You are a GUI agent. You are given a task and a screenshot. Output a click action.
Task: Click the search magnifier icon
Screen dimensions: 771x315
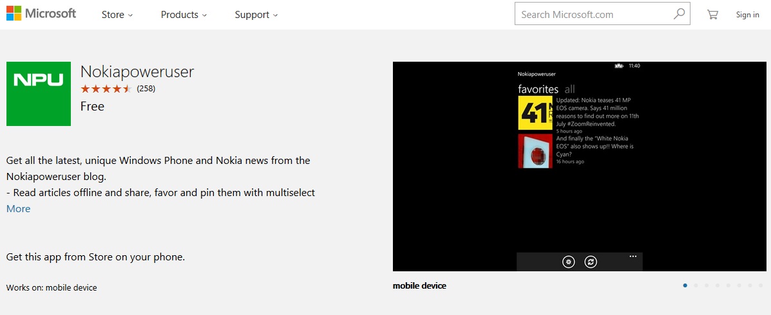[679, 14]
